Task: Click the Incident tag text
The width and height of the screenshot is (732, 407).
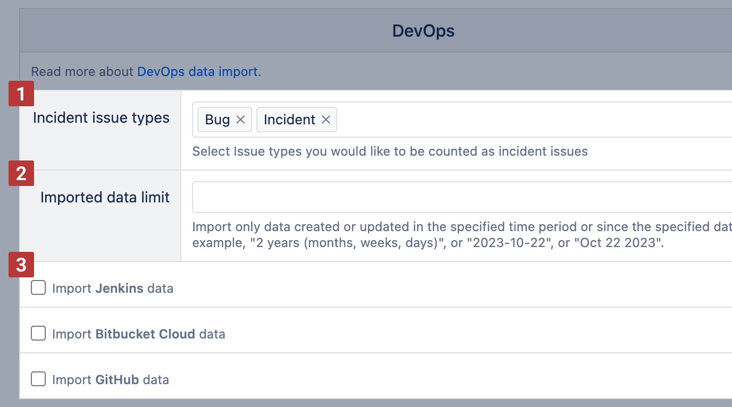Action: click(x=289, y=120)
